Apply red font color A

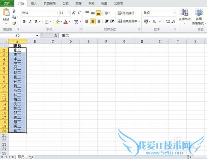[66, 22]
